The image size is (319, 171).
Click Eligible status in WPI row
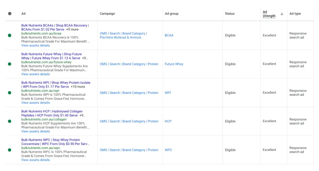(x=230, y=93)
